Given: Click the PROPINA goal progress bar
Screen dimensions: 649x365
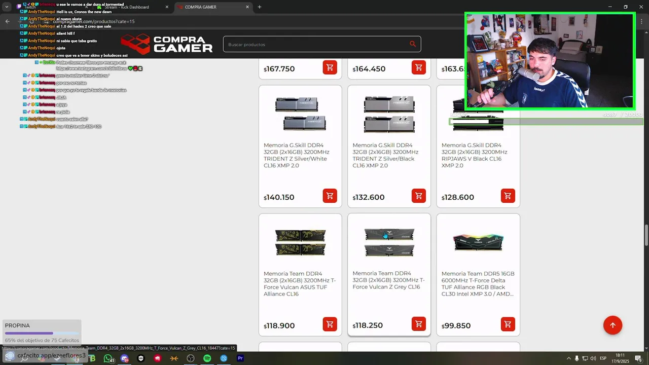Looking at the screenshot, I should tap(42, 333).
